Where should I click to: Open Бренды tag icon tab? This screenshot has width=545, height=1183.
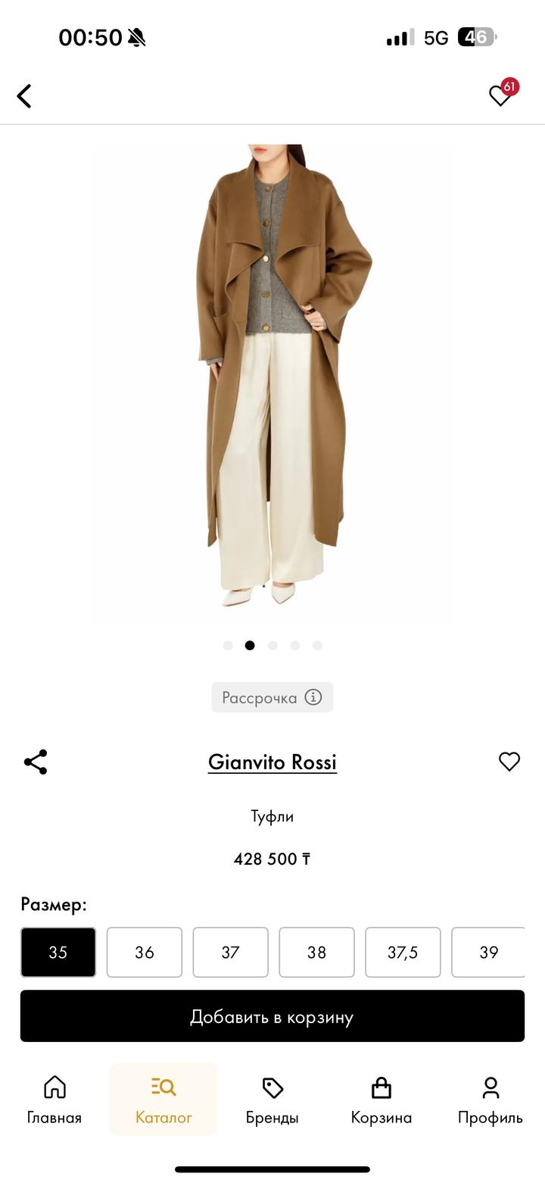pos(272,1100)
